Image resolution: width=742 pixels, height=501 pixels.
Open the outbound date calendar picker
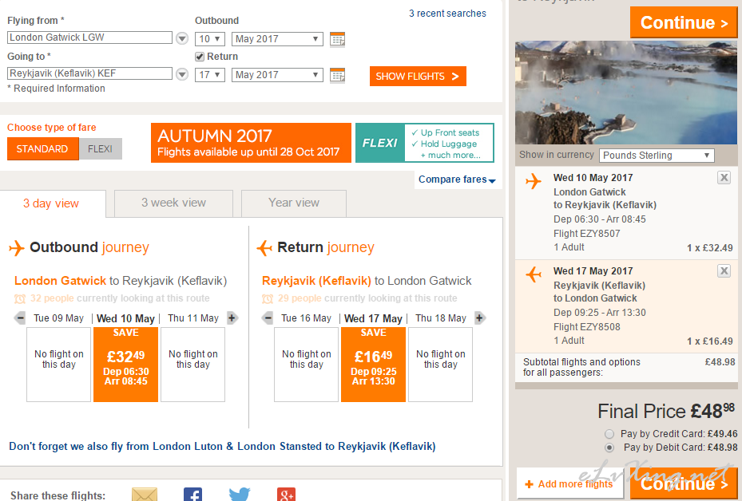(337, 39)
